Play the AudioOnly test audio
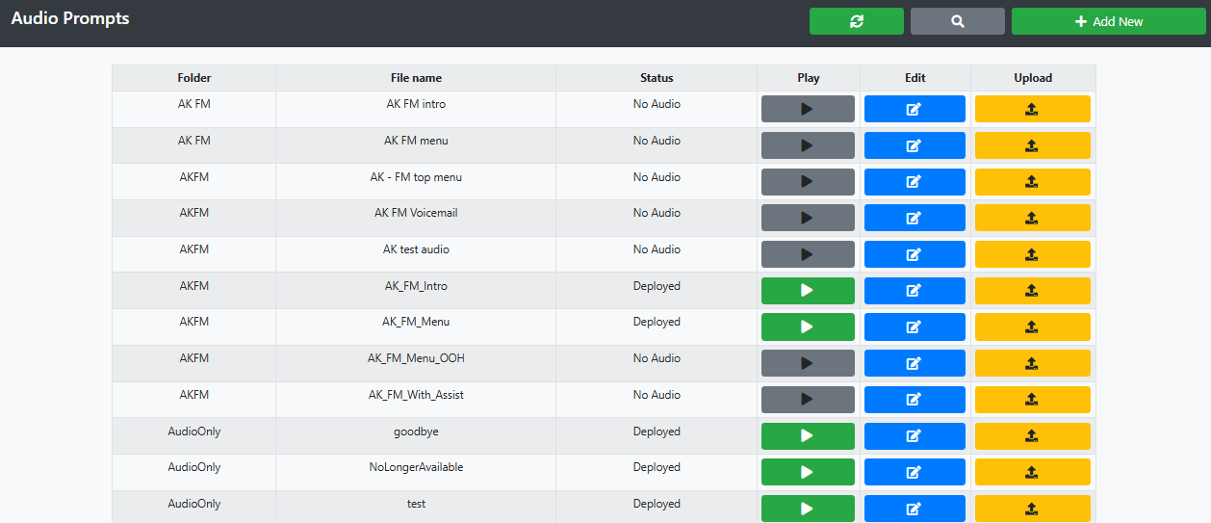 click(808, 509)
